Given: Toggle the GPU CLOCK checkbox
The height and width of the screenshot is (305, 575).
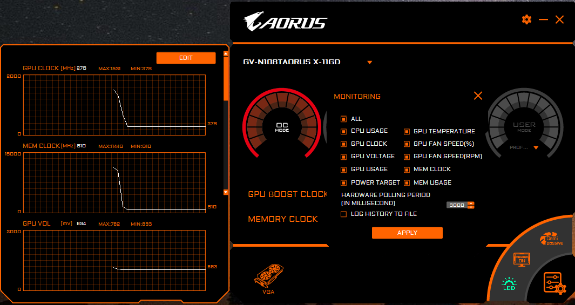Looking at the screenshot, I should coord(343,144).
